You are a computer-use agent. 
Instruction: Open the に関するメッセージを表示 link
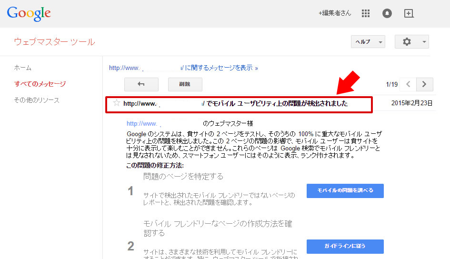[x=221, y=68]
